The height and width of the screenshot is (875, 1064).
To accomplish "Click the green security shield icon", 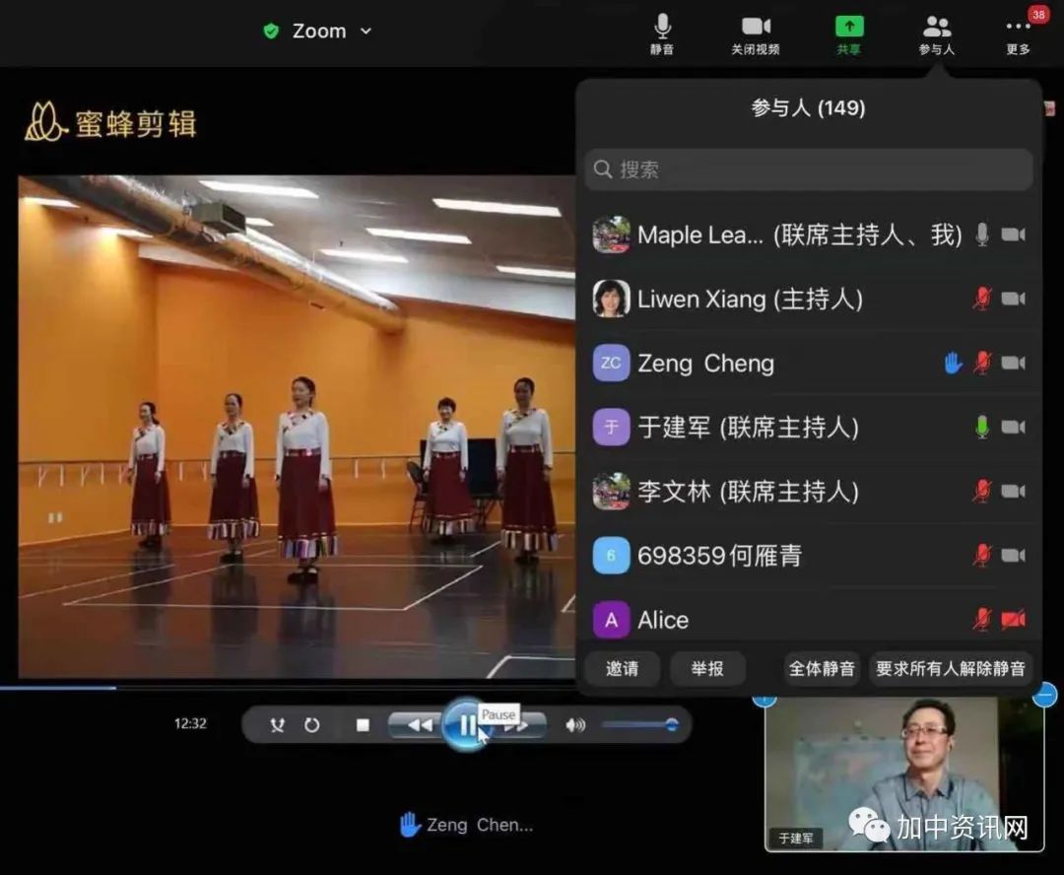I will pos(271,32).
